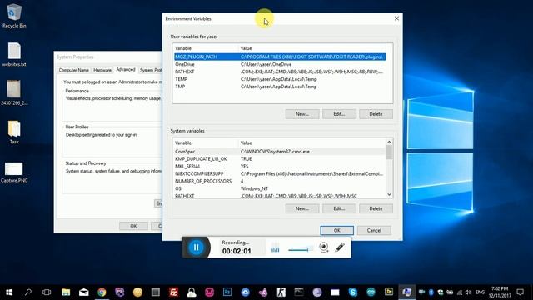Click New button under System variables
Viewport: 533px width, 300px height.
(x=302, y=208)
